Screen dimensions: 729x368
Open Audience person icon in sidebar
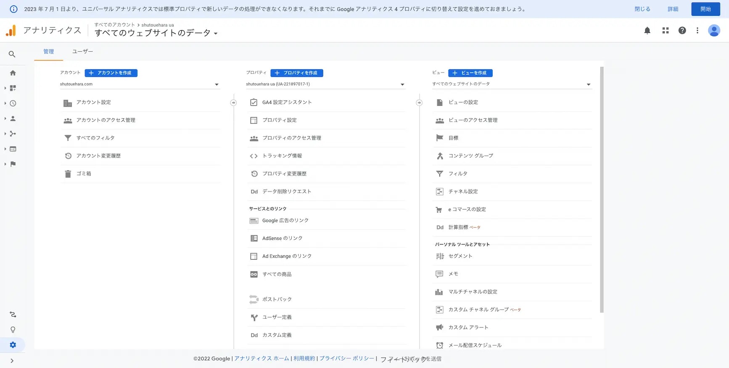click(x=13, y=118)
